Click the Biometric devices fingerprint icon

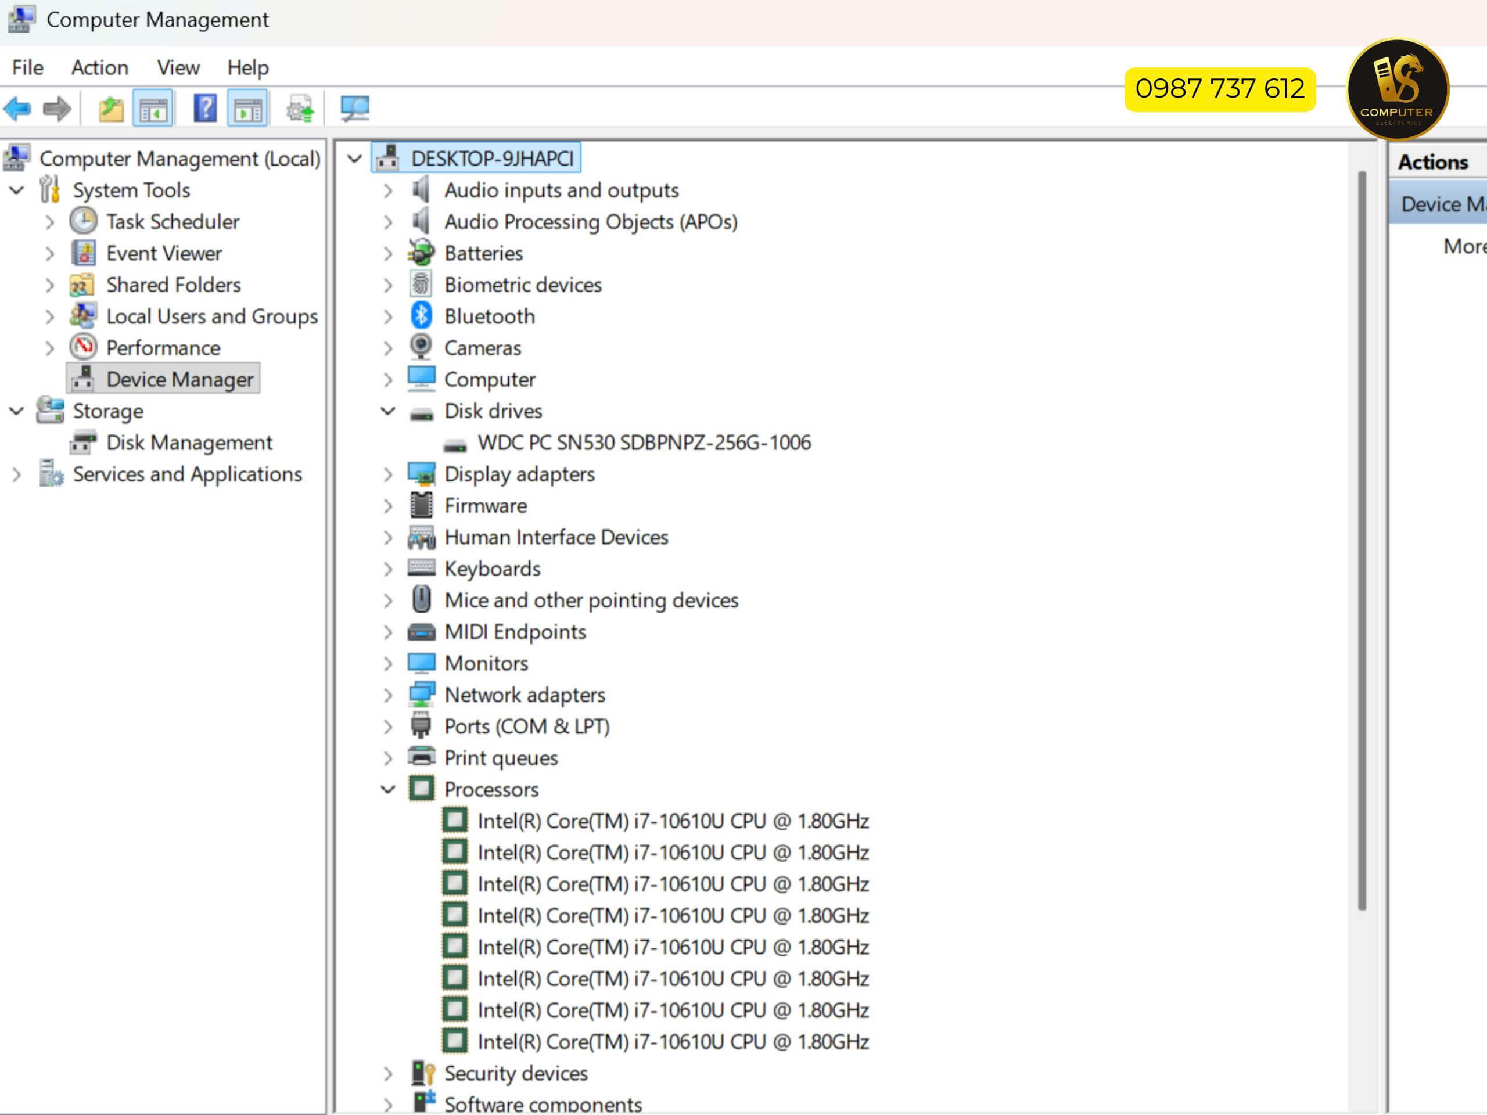[421, 285]
